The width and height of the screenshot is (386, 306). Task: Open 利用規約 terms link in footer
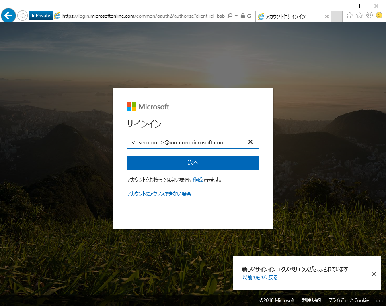click(x=311, y=300)
